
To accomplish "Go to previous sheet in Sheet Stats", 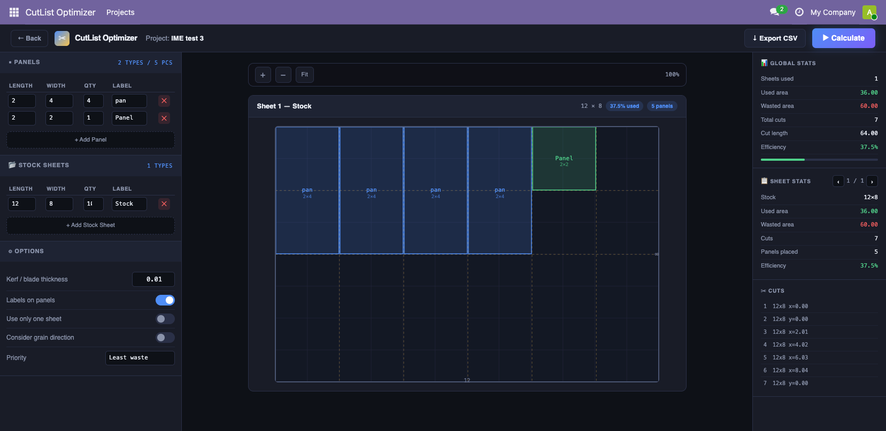I will pos(838,181).
